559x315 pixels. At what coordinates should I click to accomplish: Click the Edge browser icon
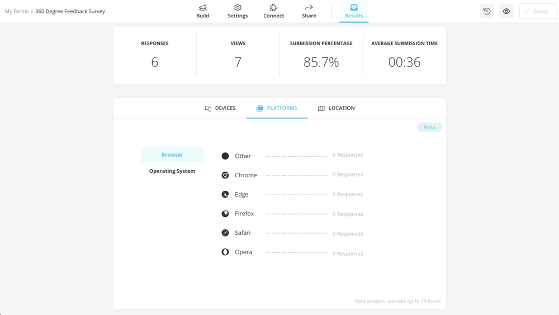[x=225, y=195]
